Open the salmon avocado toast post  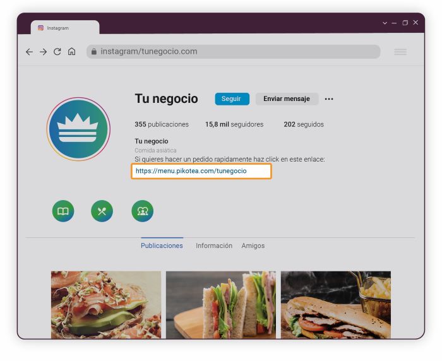tap(106, 305)
